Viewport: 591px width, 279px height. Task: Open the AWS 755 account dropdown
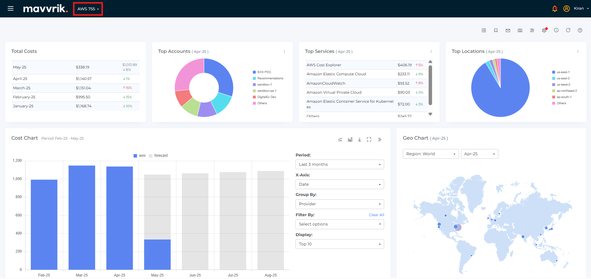[x=88, y=9]
